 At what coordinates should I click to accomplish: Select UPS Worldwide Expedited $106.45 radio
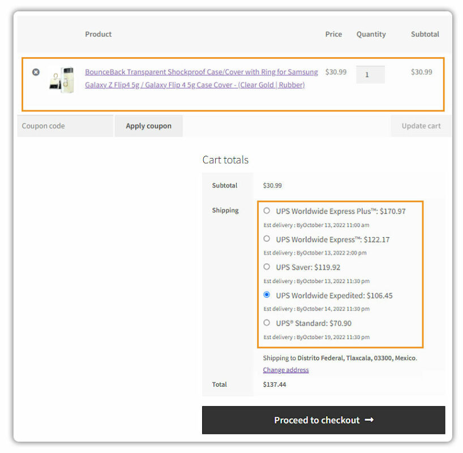pyautogui.click(x=267, y=294)
